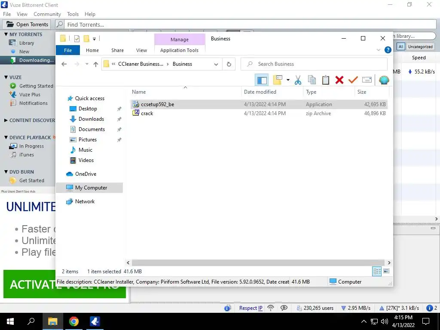Click the New folder icon in title bar

click(x=86, y=38)
